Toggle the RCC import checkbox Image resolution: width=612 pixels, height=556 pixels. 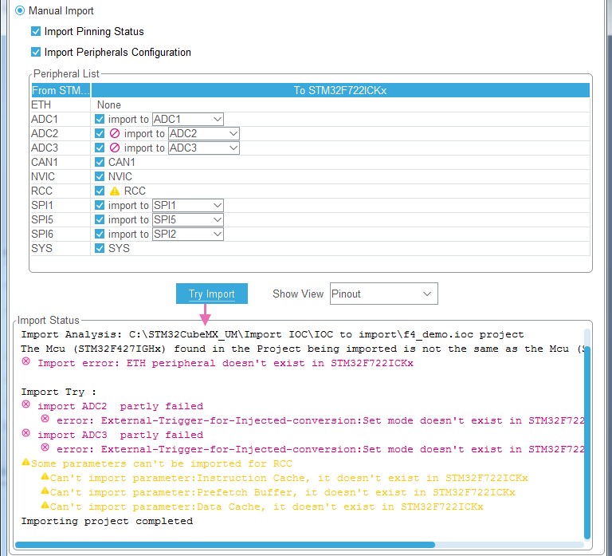(x=100, y=191)
